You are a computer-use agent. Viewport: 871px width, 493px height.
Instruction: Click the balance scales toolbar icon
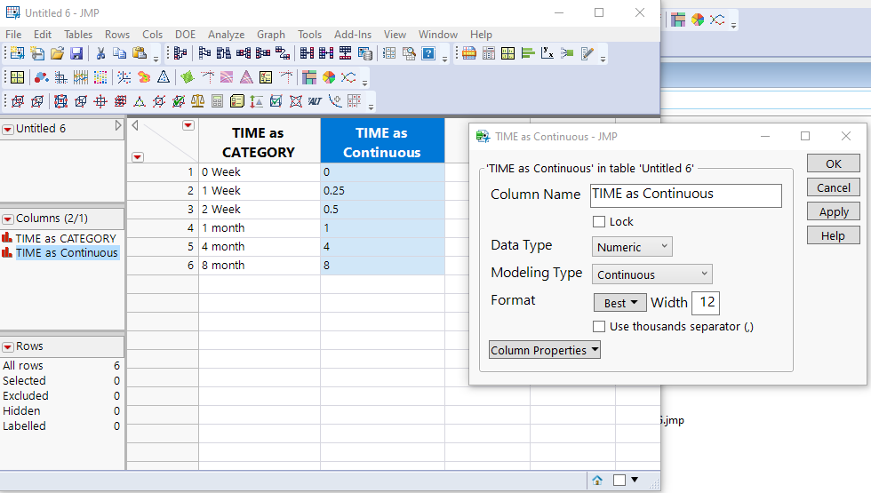tap(197, 101)
